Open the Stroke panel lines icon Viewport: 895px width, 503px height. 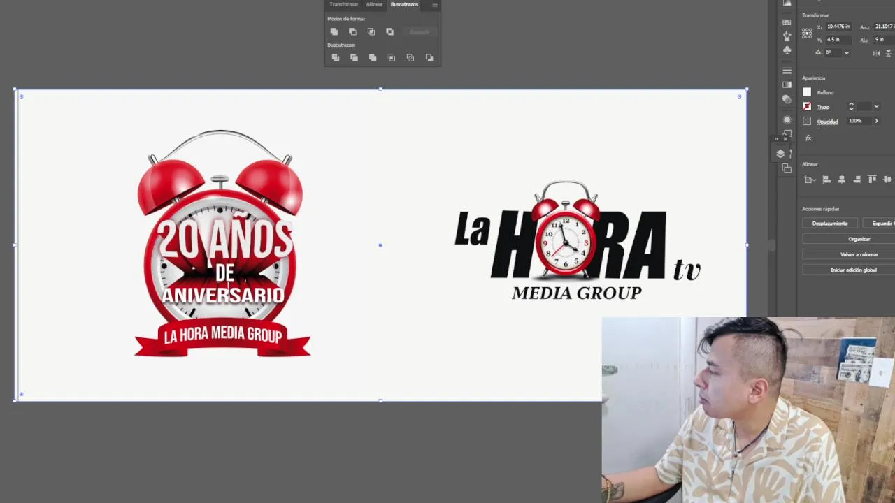pyautogui.click(x=787, y=71)
